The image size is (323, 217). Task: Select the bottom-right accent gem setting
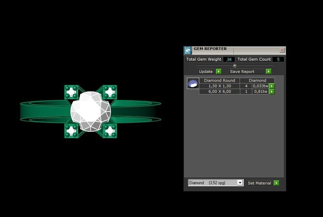pos(110,131)
